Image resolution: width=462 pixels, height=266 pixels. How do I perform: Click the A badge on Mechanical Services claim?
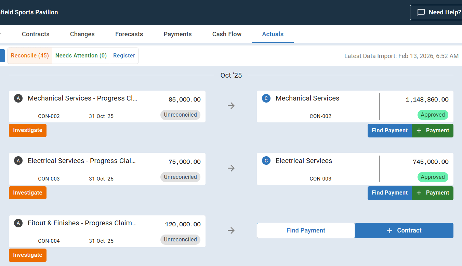[18, 98]
